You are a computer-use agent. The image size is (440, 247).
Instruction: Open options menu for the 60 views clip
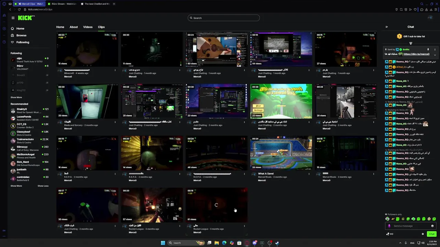pos(244,70)
